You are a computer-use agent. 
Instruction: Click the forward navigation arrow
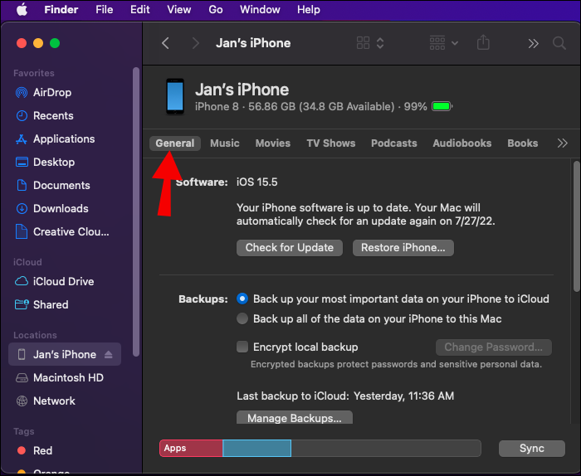(x=196, y=43)
